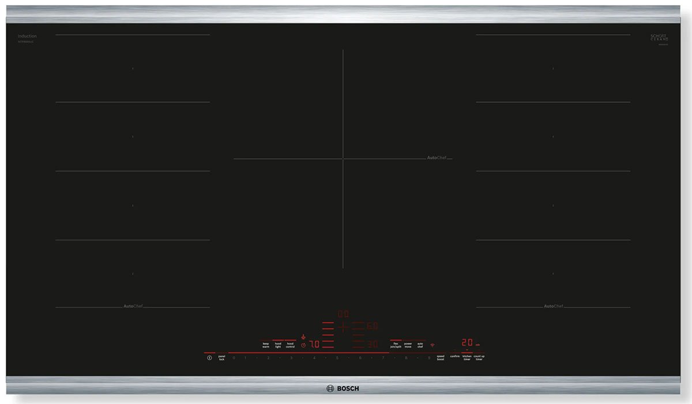The width and height of the screenshot is (692, 404).
Task: Enable keep warm mode
Action: (x=265, y=344)
